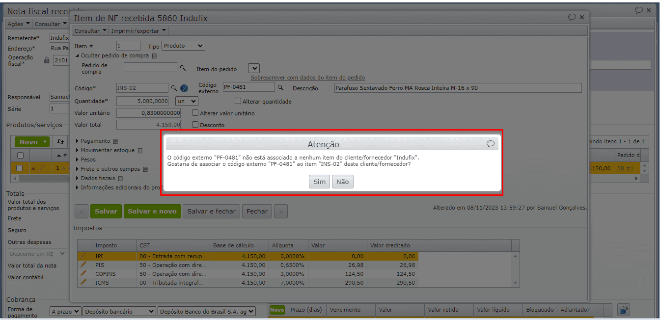The width and height of the screenshot is (660, 320).
Task: Open the Novo button dropdown arrow
Action: [x=45, y=142]
